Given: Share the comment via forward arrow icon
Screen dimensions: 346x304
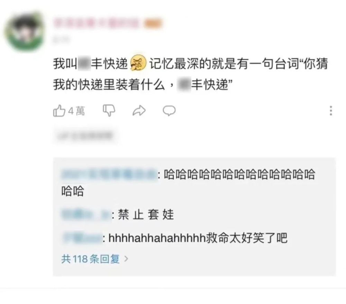Looking at the screenshot, I should (x=139, y=110).
